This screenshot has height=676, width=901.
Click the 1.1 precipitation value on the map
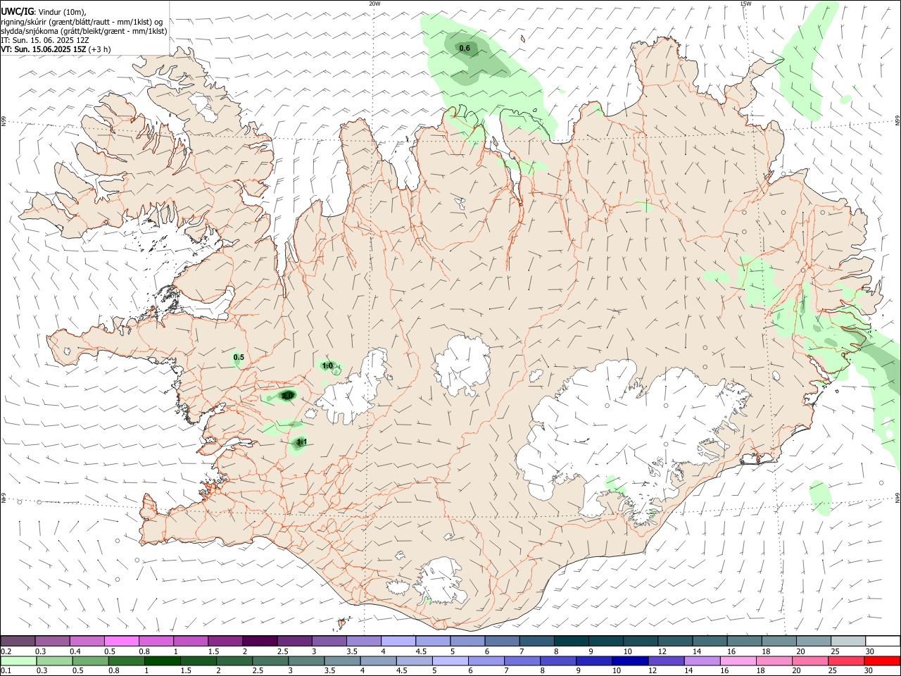(x=302, y=442)
